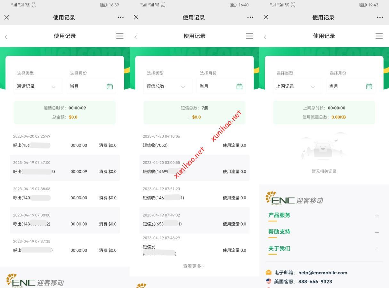Expand the 关于我们 section plus icon
The image size is (389, 288).
[x=377, y=249]
